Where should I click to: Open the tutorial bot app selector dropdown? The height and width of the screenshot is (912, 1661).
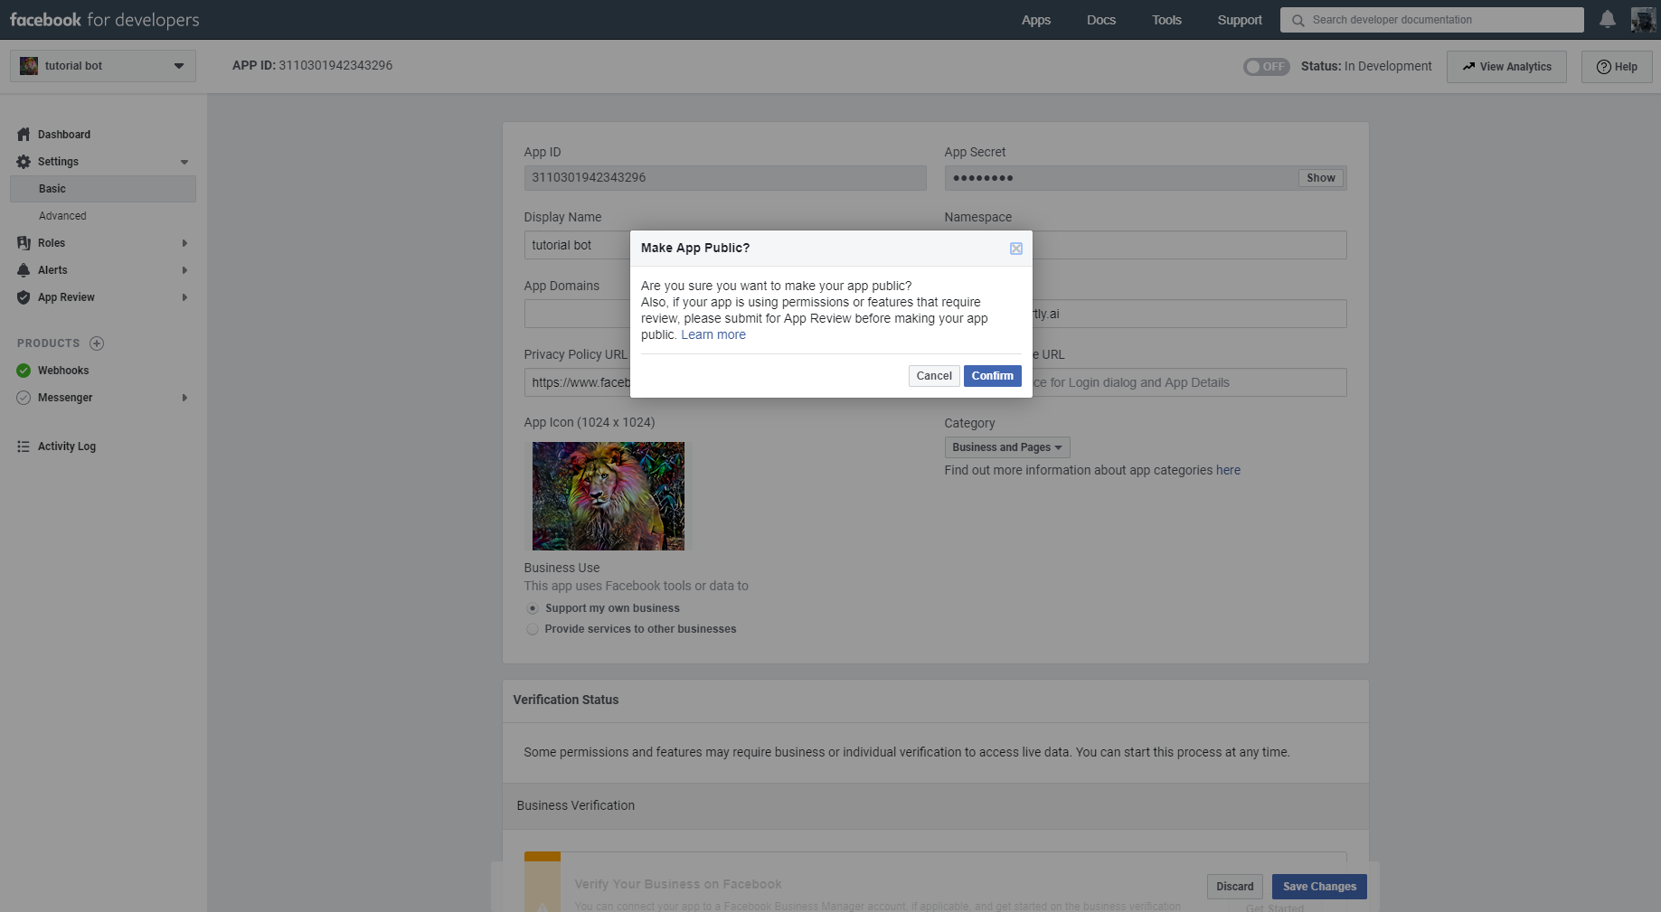[103, 65]
